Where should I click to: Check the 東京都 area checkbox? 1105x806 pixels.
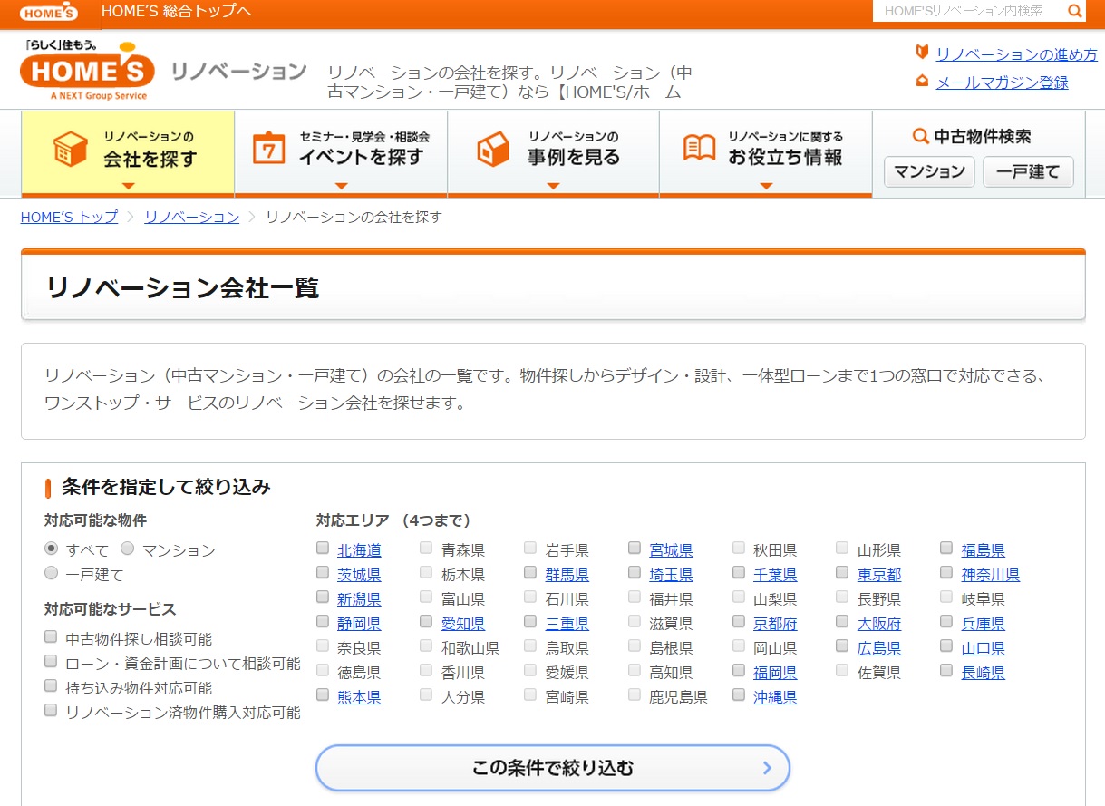(842, 573)
